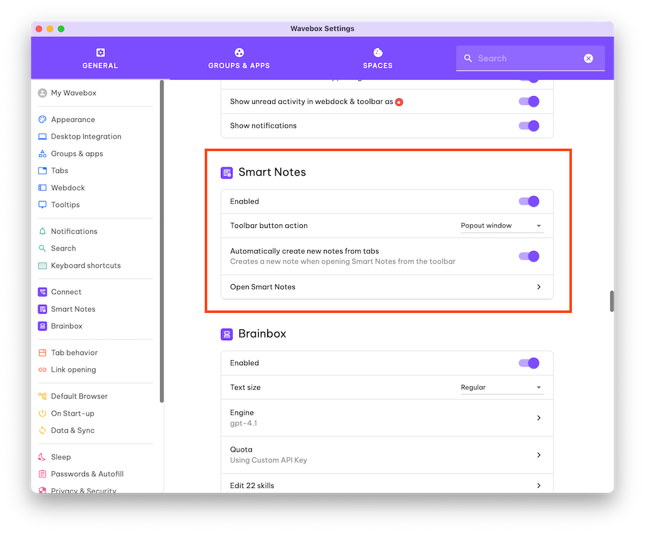This screenshot has height=534, width=645.
Task: Expand the Engine gpt-4.1 chevron
Action: pos(539,418)
